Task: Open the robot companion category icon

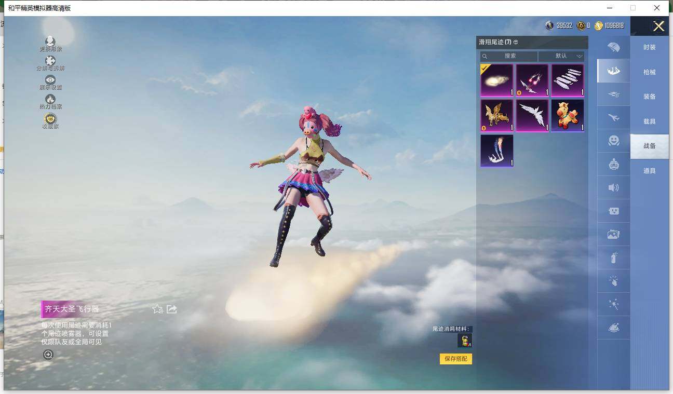Action: coord(613,164)
